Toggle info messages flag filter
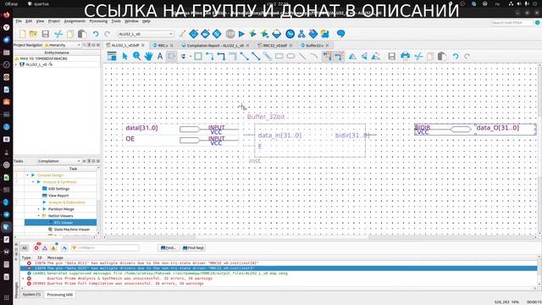 64,248
